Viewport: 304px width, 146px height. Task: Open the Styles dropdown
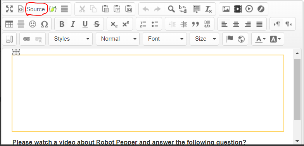(71, 39)
